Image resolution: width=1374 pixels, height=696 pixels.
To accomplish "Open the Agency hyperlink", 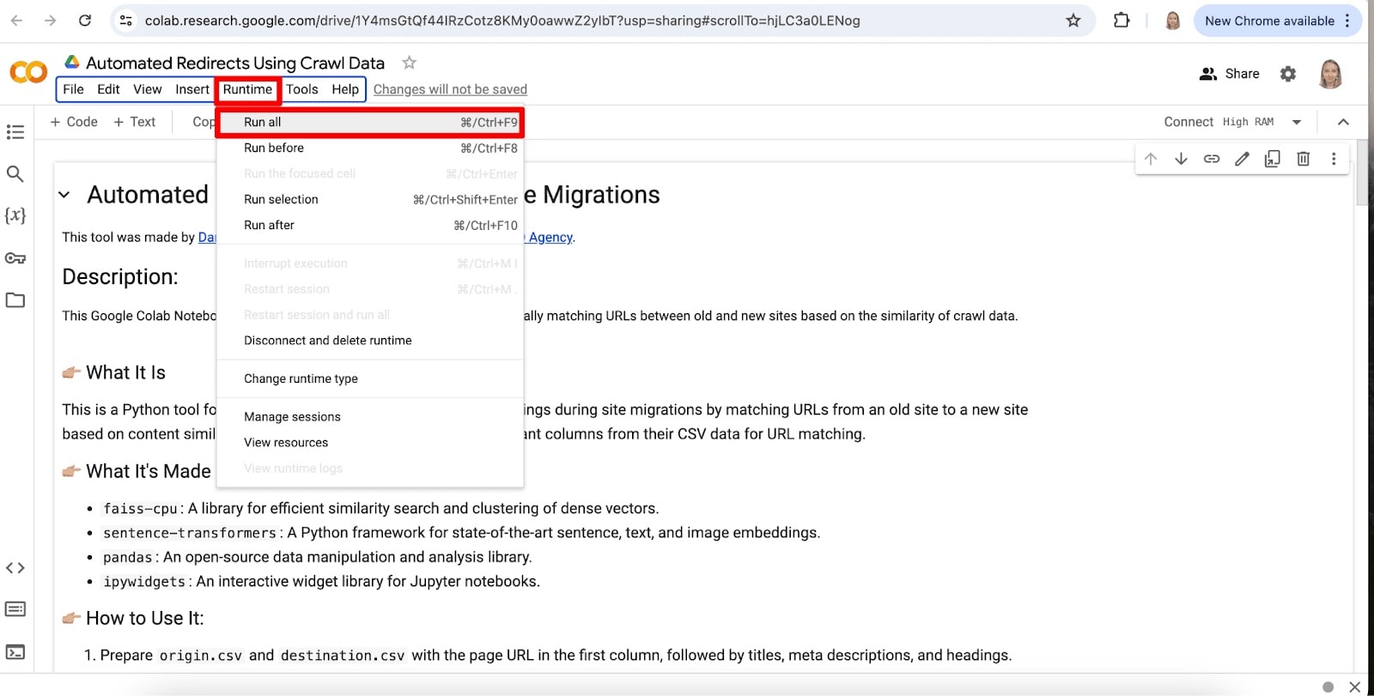I will (x=550, y=237).
